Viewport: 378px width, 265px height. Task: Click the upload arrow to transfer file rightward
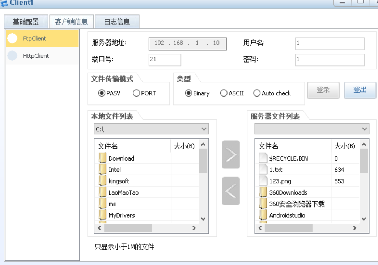(x=231, y=155)
